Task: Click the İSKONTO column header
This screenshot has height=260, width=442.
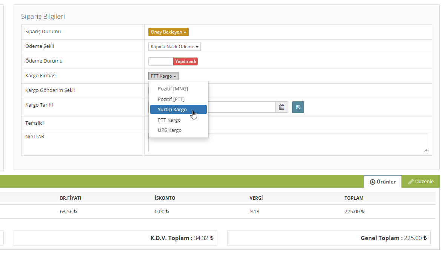Action: pos(165,198)
